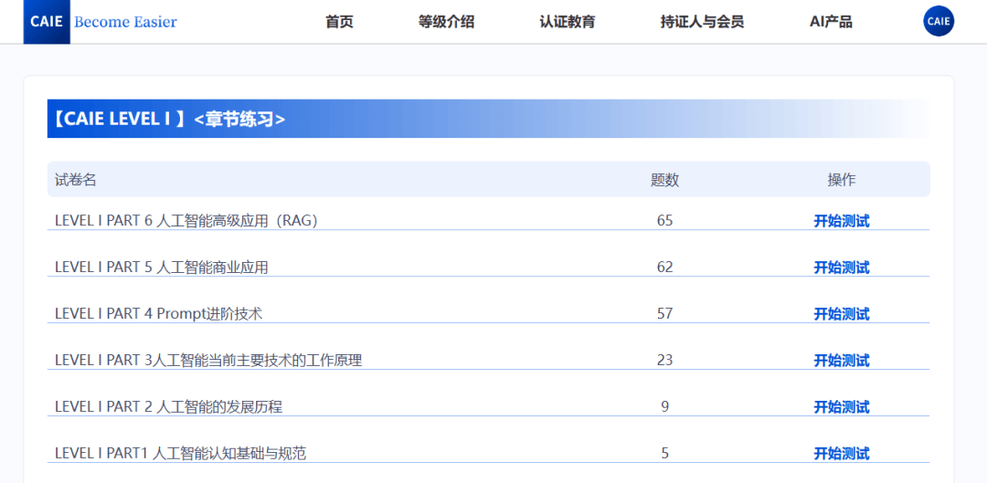Click the 【CAIE LEVEL I】章节练习 banner
This screenshot has width=987, height=483.
click(169, 119)
